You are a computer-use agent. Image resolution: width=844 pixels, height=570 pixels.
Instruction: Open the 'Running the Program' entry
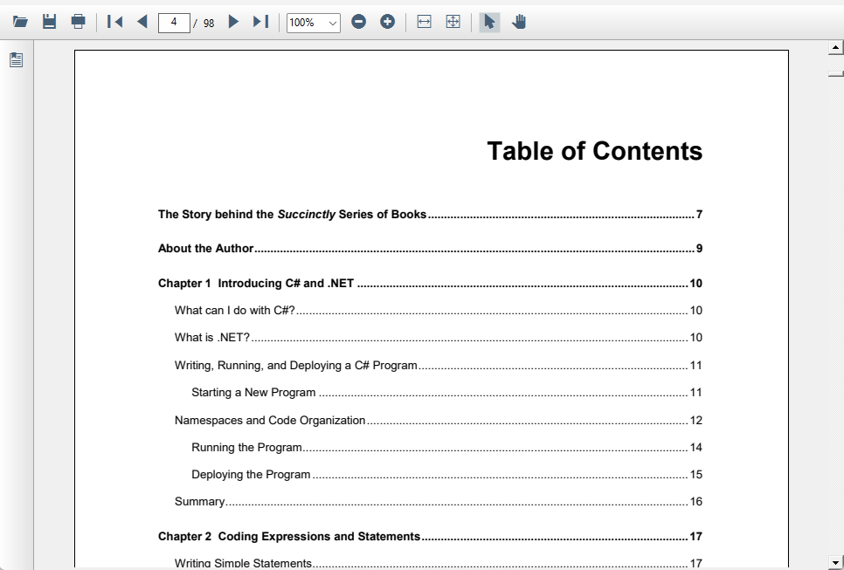tap(446, 448)
